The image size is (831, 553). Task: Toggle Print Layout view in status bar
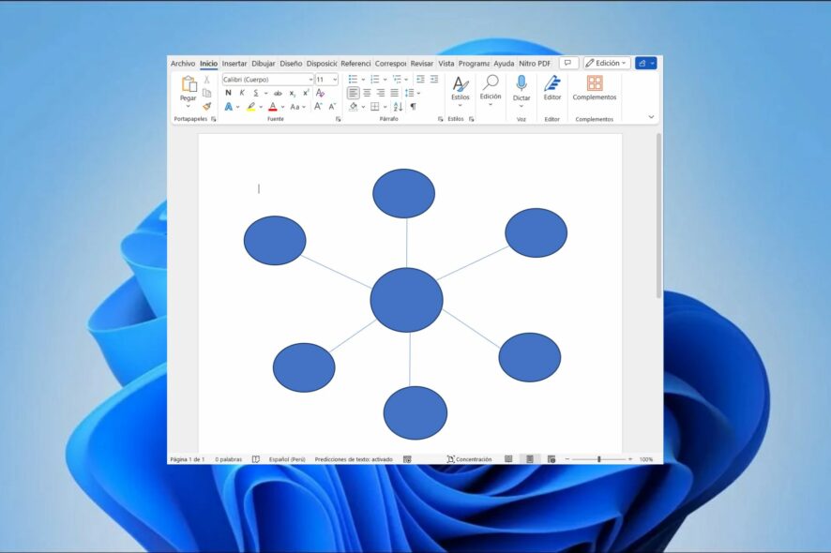pyautogui.click(x=529, y=459)
